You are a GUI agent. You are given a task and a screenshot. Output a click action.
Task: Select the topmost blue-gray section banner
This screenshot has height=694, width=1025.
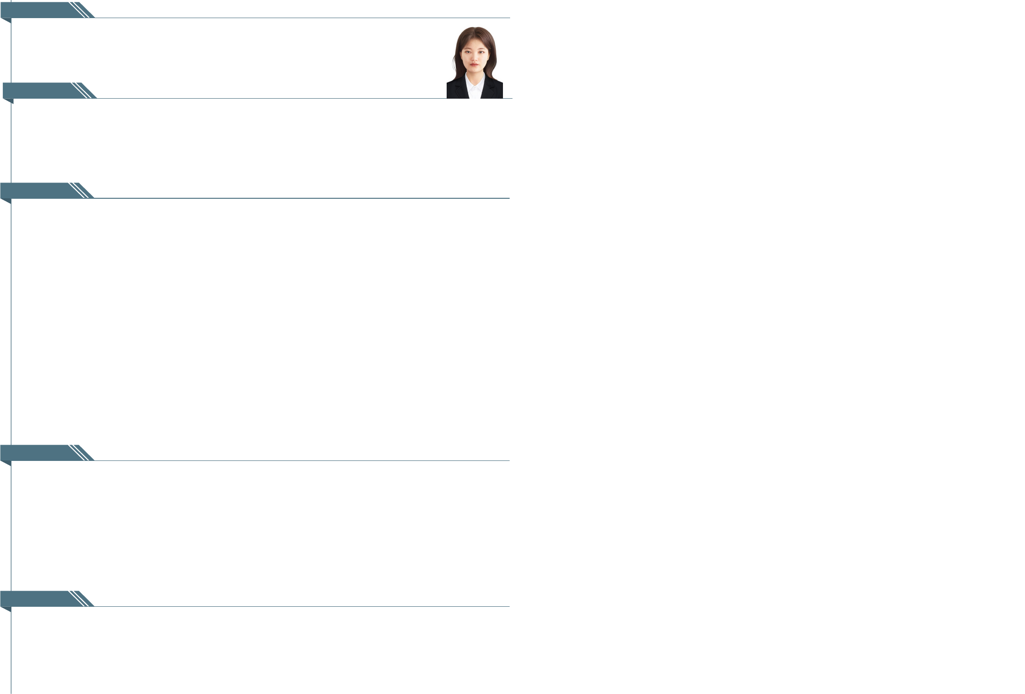[x=38, y=10]
